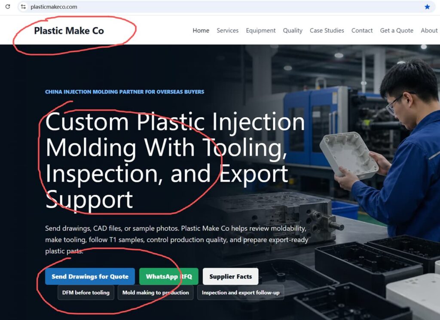Open Get a Quote in the navigation

pyautogui.click(x=397, y=30)
